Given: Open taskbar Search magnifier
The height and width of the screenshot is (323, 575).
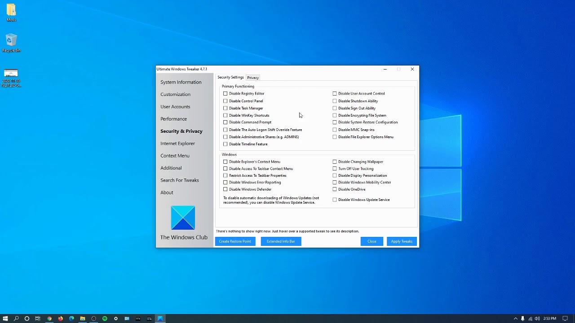Looking at the screenshot, I should [x=16, y=319].
